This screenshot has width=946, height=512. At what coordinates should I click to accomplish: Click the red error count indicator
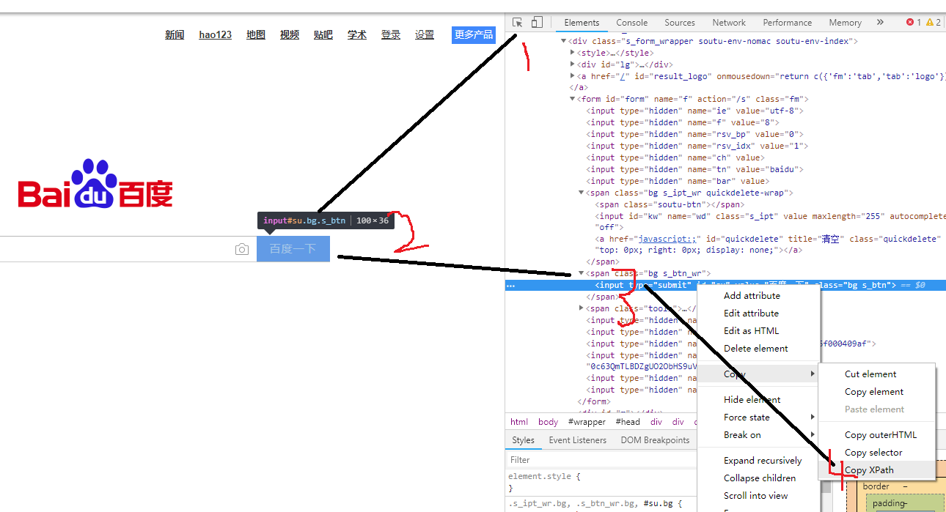[914, 23]
